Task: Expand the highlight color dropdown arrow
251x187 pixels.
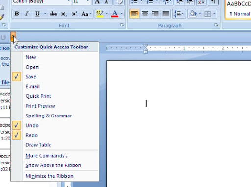Action: (x=107, y=14)
